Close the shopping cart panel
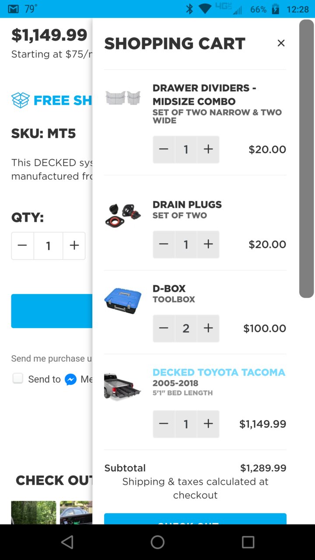Viewport: 315px width, 560px height. pos(281,43)
